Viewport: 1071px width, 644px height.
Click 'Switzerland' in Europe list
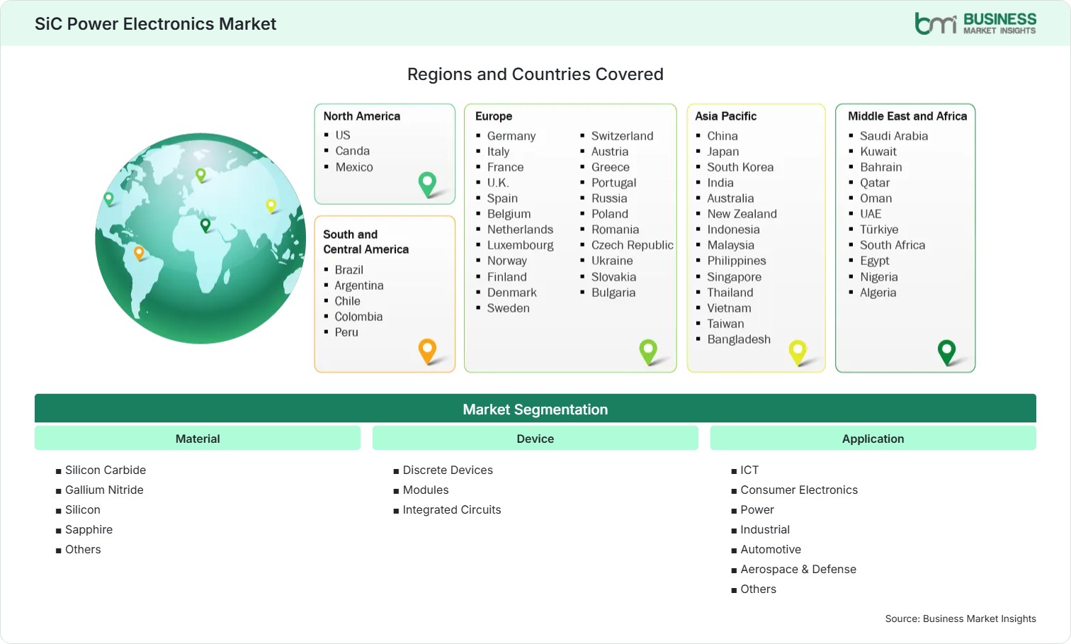[x=623, y=136]
